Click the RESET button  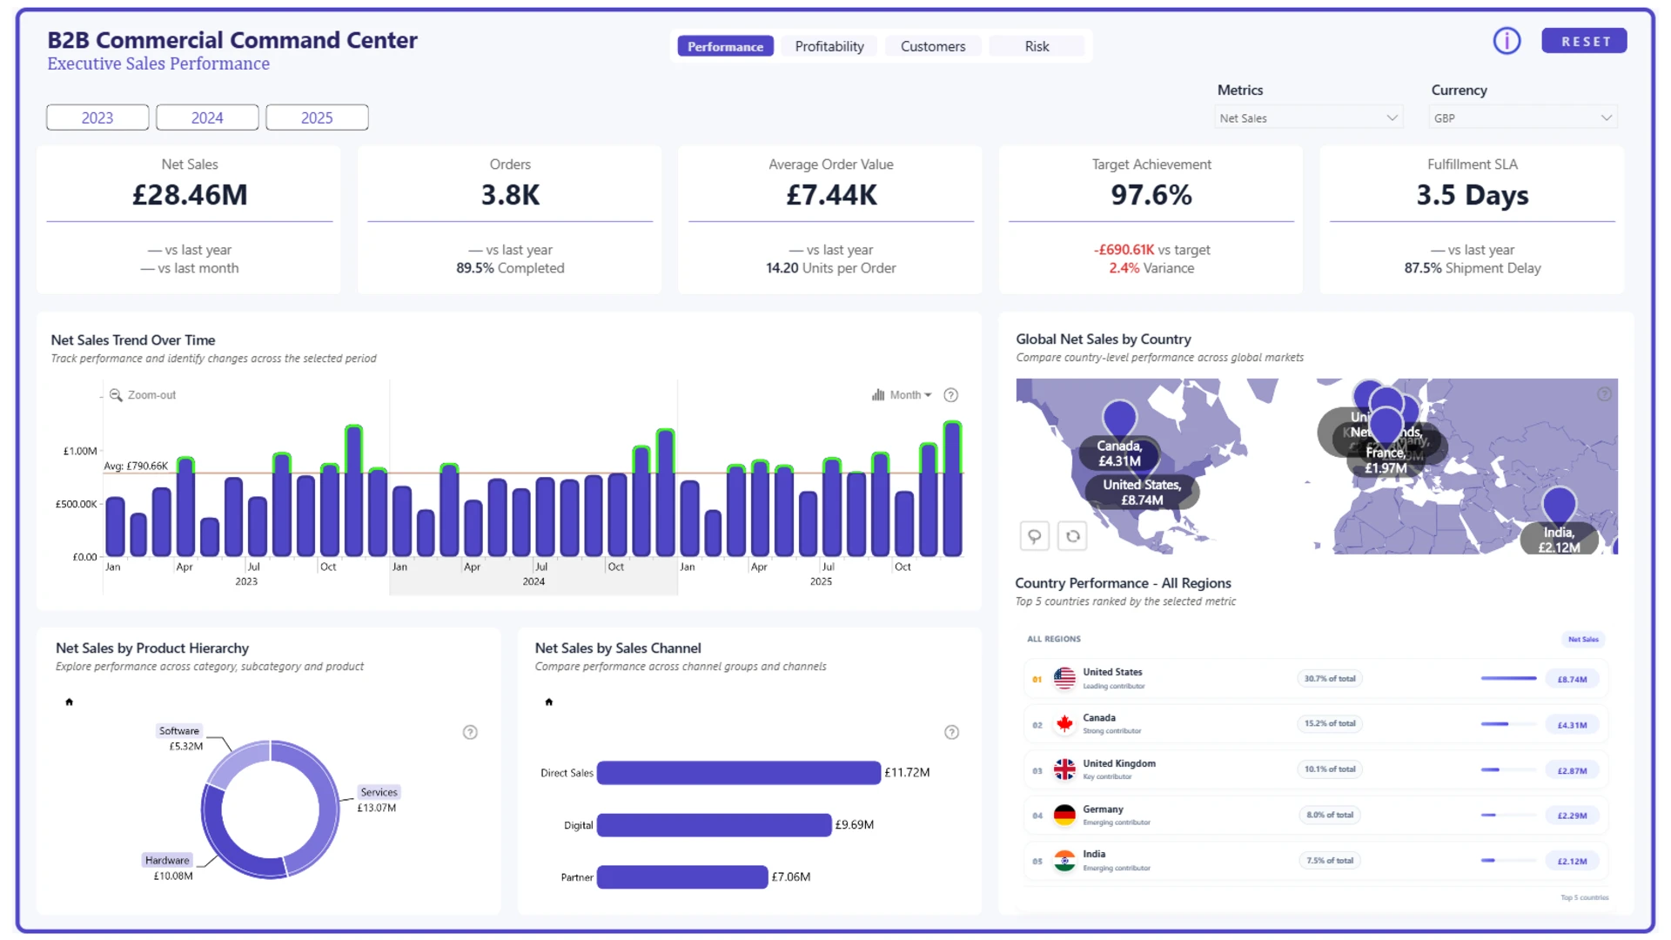point(1584,41)
